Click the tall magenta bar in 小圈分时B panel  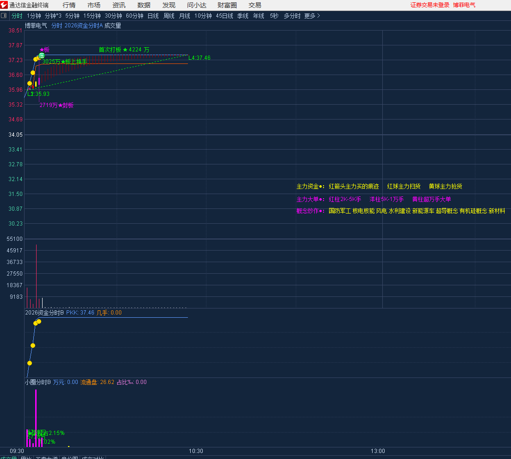point(36,417)
